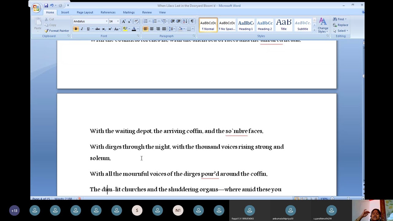The image size is (393, 221).
Task: Open Font dialog launcher
Action: tap(138, 36)
